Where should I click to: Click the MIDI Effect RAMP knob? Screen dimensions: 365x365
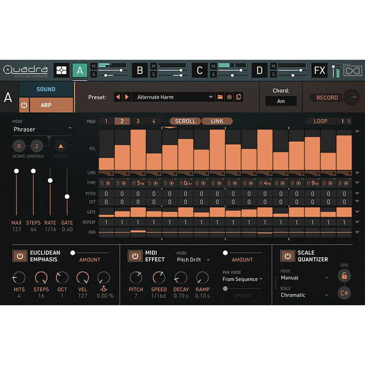202,277
